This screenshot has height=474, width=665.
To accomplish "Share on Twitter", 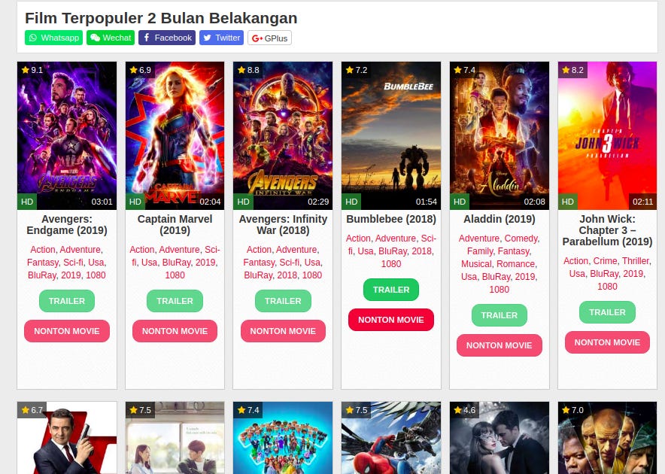I will pos(221,38).
